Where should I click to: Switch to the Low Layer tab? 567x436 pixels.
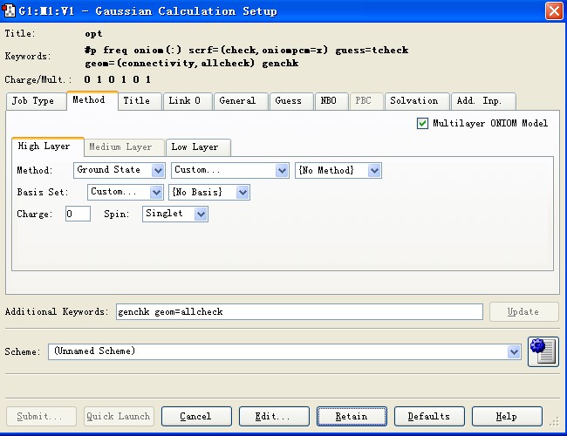click(x=198, y=147)
